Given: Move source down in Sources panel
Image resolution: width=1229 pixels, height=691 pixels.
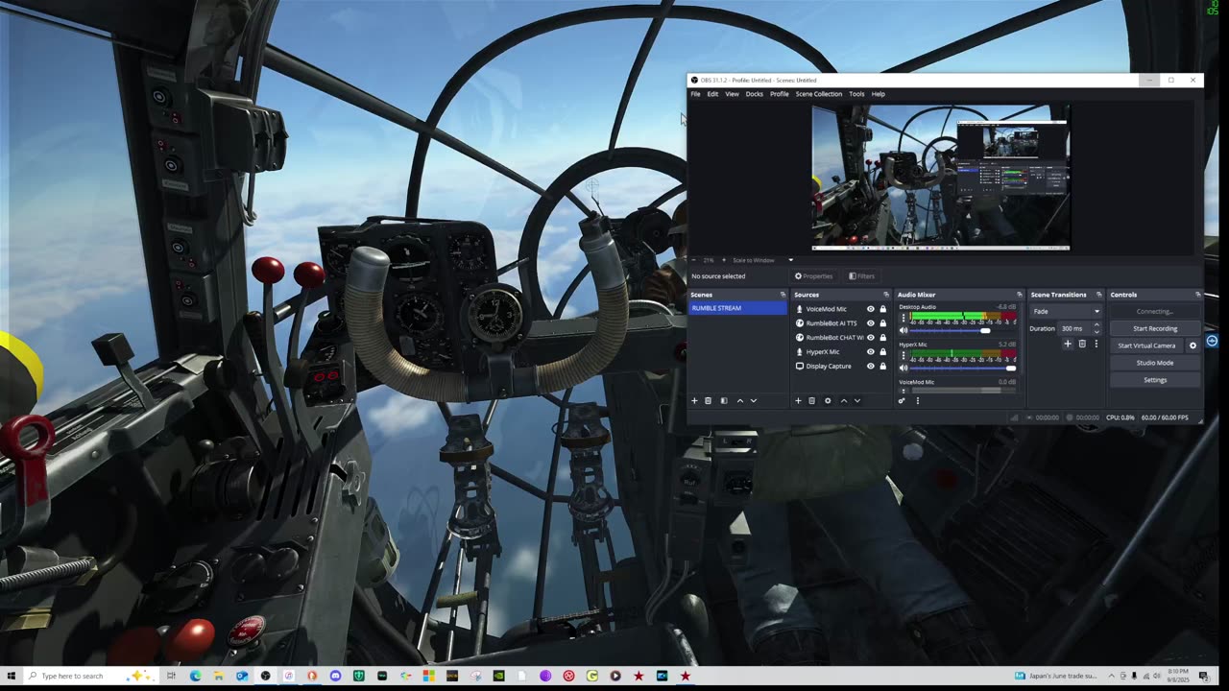Looking at the screenshot, I should click(857, 401).
